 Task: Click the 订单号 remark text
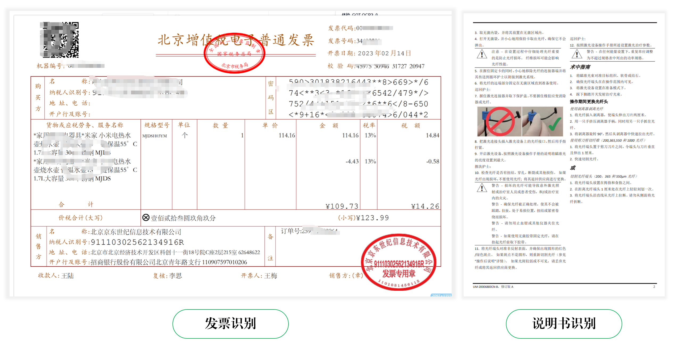pyautogui.click(x=310, y=231)
